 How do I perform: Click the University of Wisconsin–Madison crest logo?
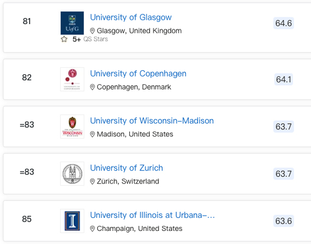click(72, 127)
